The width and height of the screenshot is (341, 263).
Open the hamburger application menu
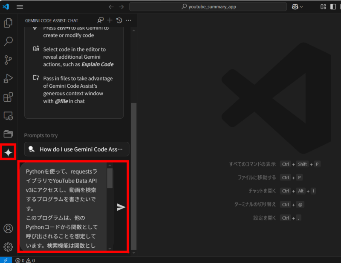coord(20,7)
